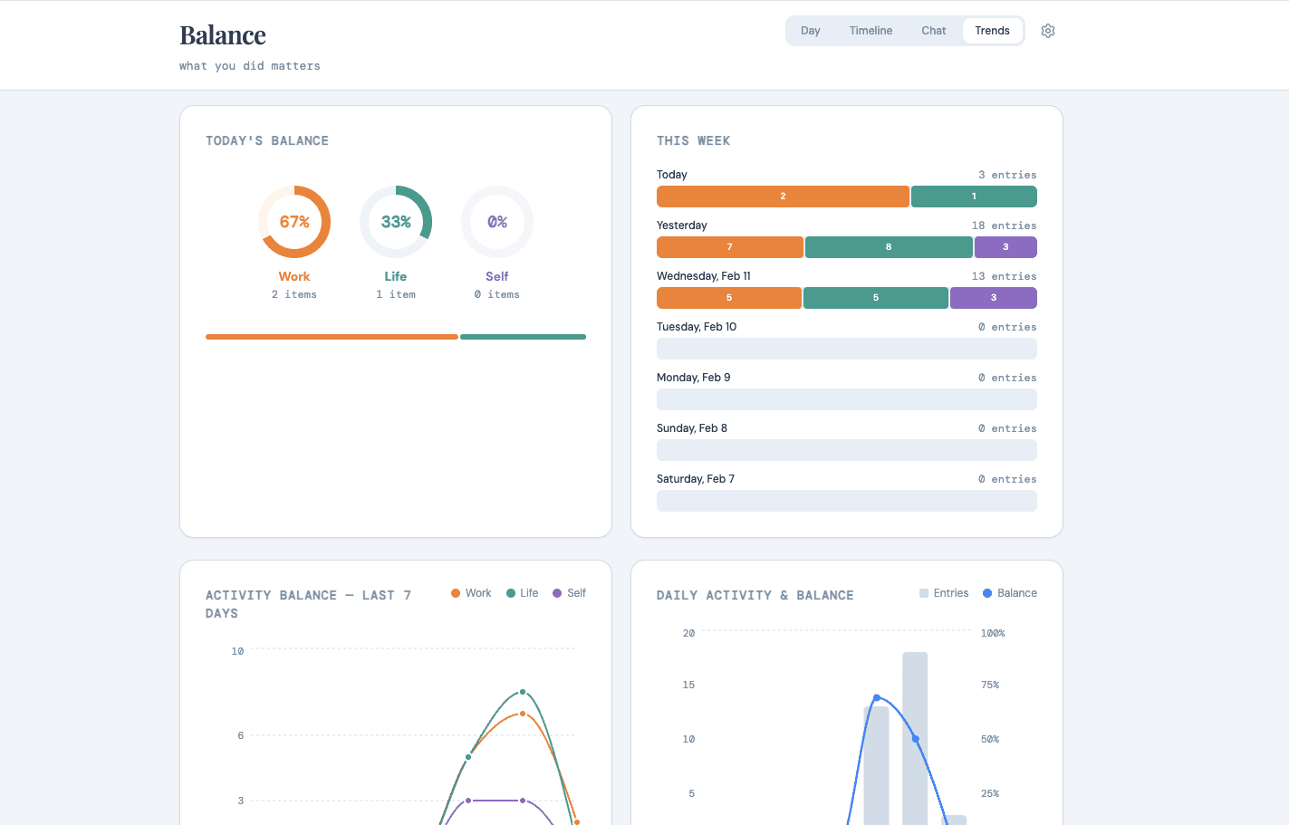Image resolution: width=1289 pixels, height=825 pixels.
Task: Click the 'Saturday, Feb 7' label
Action: coord(696,479)
